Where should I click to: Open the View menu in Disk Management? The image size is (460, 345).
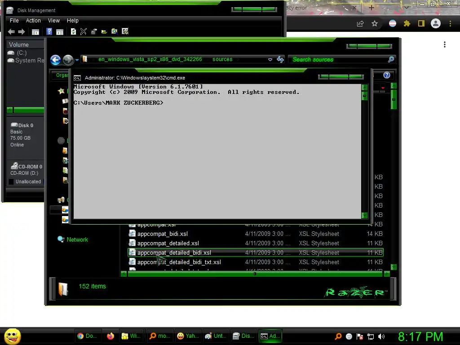click(54, 21)
